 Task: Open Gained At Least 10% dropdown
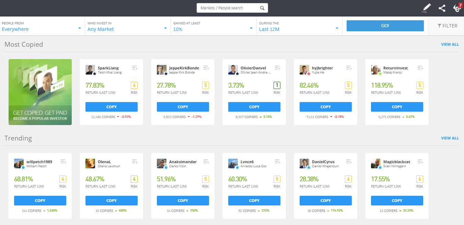tap(213, 26)
